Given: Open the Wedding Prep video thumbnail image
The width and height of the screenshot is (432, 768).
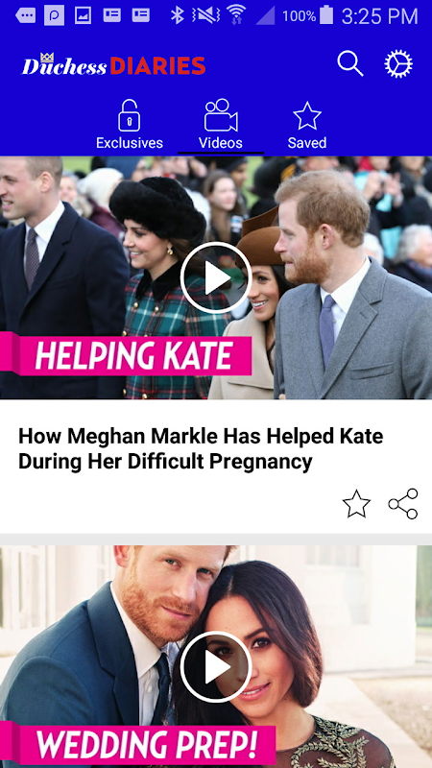Looking at the screenshot, I should point(216,657).
